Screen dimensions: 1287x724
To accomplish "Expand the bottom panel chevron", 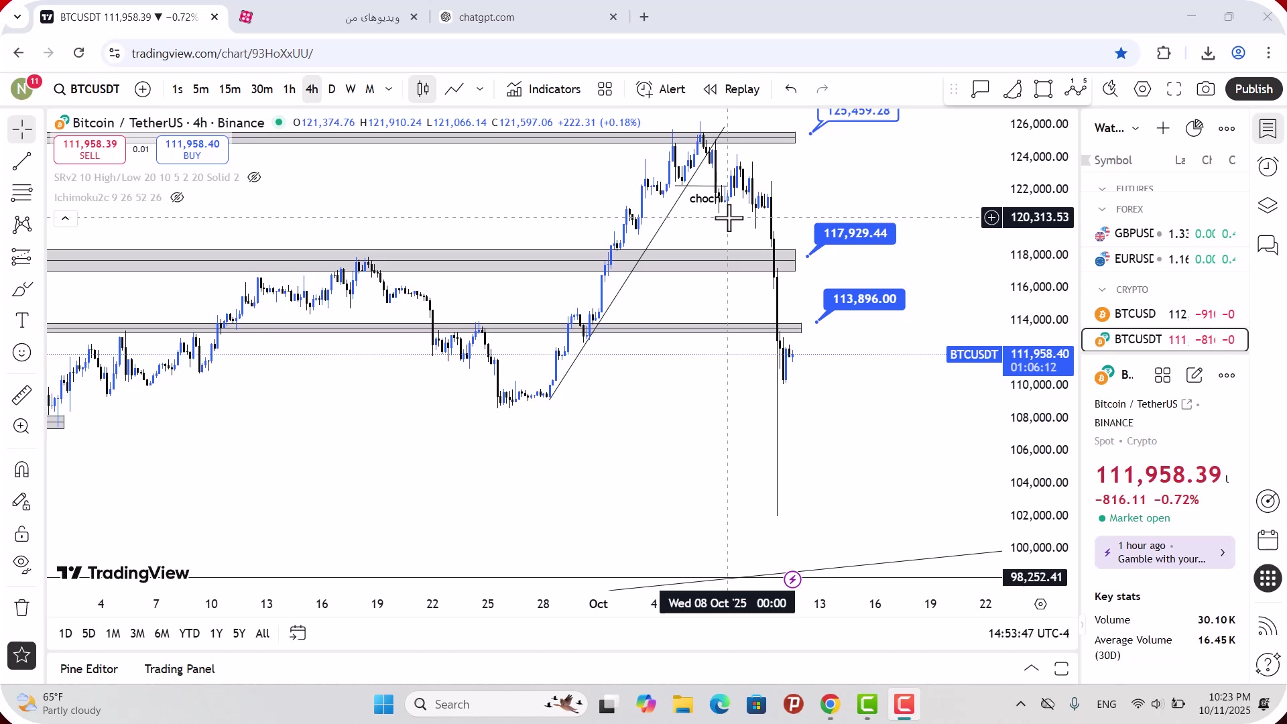I will [1032, 668].
